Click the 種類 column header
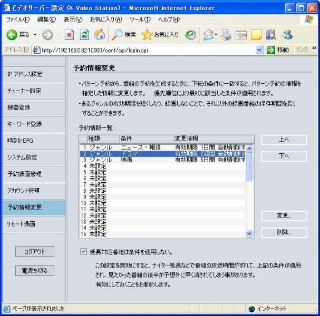The image size is (320, 316). tap(103, 139)
